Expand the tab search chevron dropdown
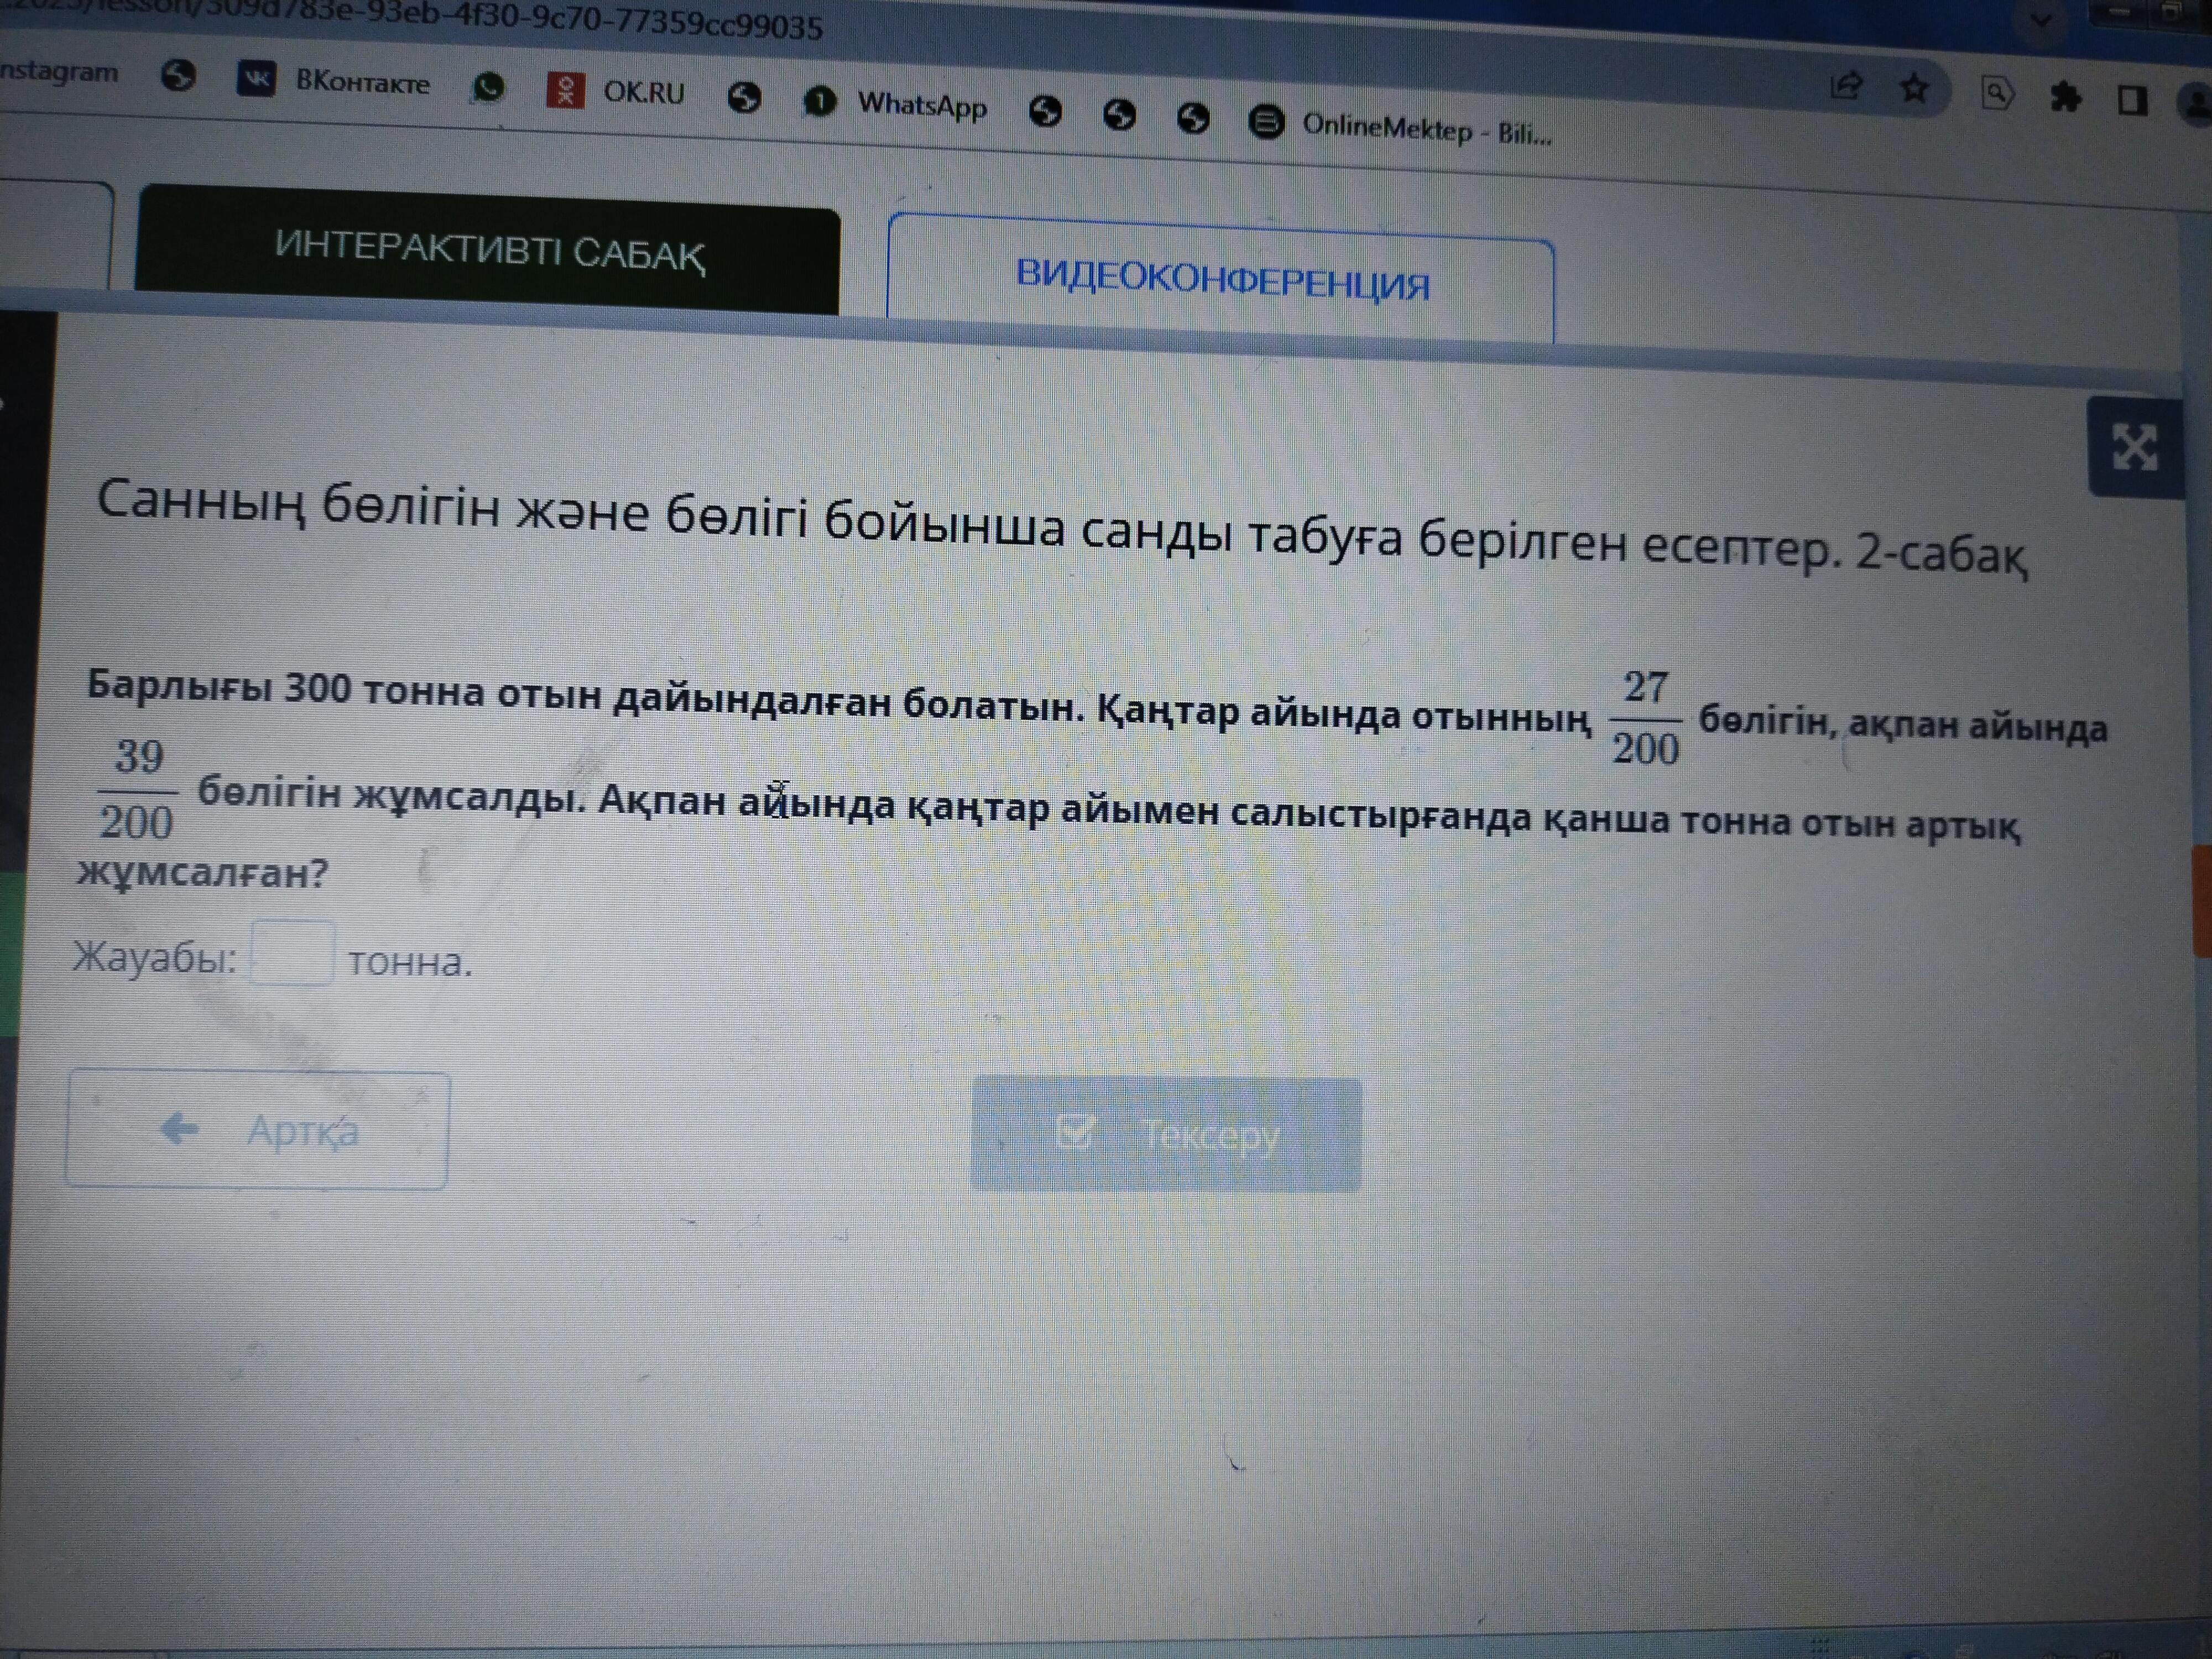The image size is (2212, 1659). coord(2040,19)
